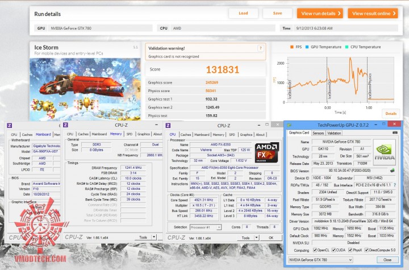Screen dimensions: 409x270
Task: Click the Save button in Run details
Action: [277, 13]
